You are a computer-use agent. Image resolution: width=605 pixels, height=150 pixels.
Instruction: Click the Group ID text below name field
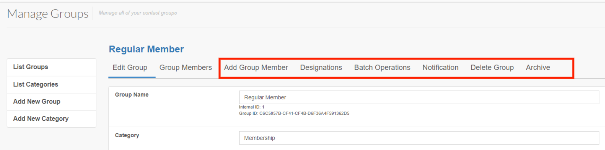click(294, 113)
